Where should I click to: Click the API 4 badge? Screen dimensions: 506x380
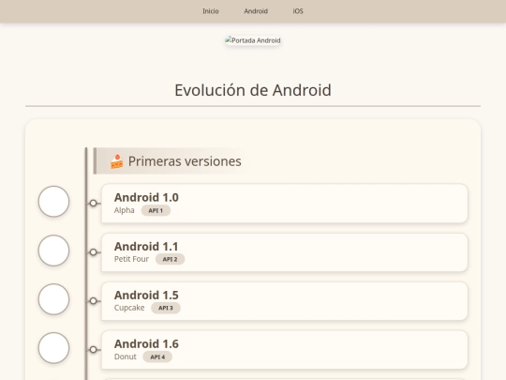157,357
